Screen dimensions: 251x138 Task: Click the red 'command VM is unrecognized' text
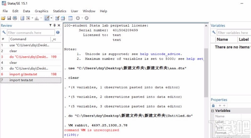[x=92, y=130]
